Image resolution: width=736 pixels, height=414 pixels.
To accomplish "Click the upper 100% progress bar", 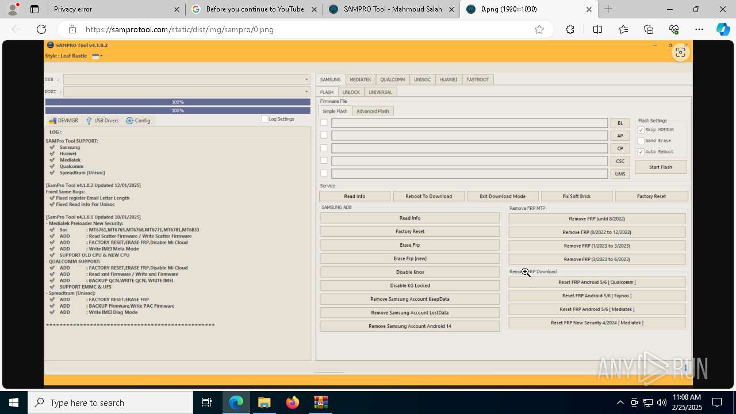I will point(178,102).
